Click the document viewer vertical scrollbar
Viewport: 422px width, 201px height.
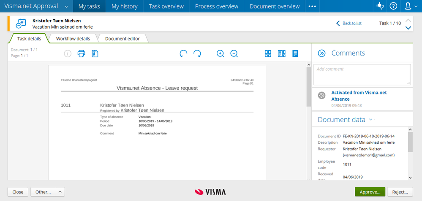pyautogui.click(x=309, y=87)
